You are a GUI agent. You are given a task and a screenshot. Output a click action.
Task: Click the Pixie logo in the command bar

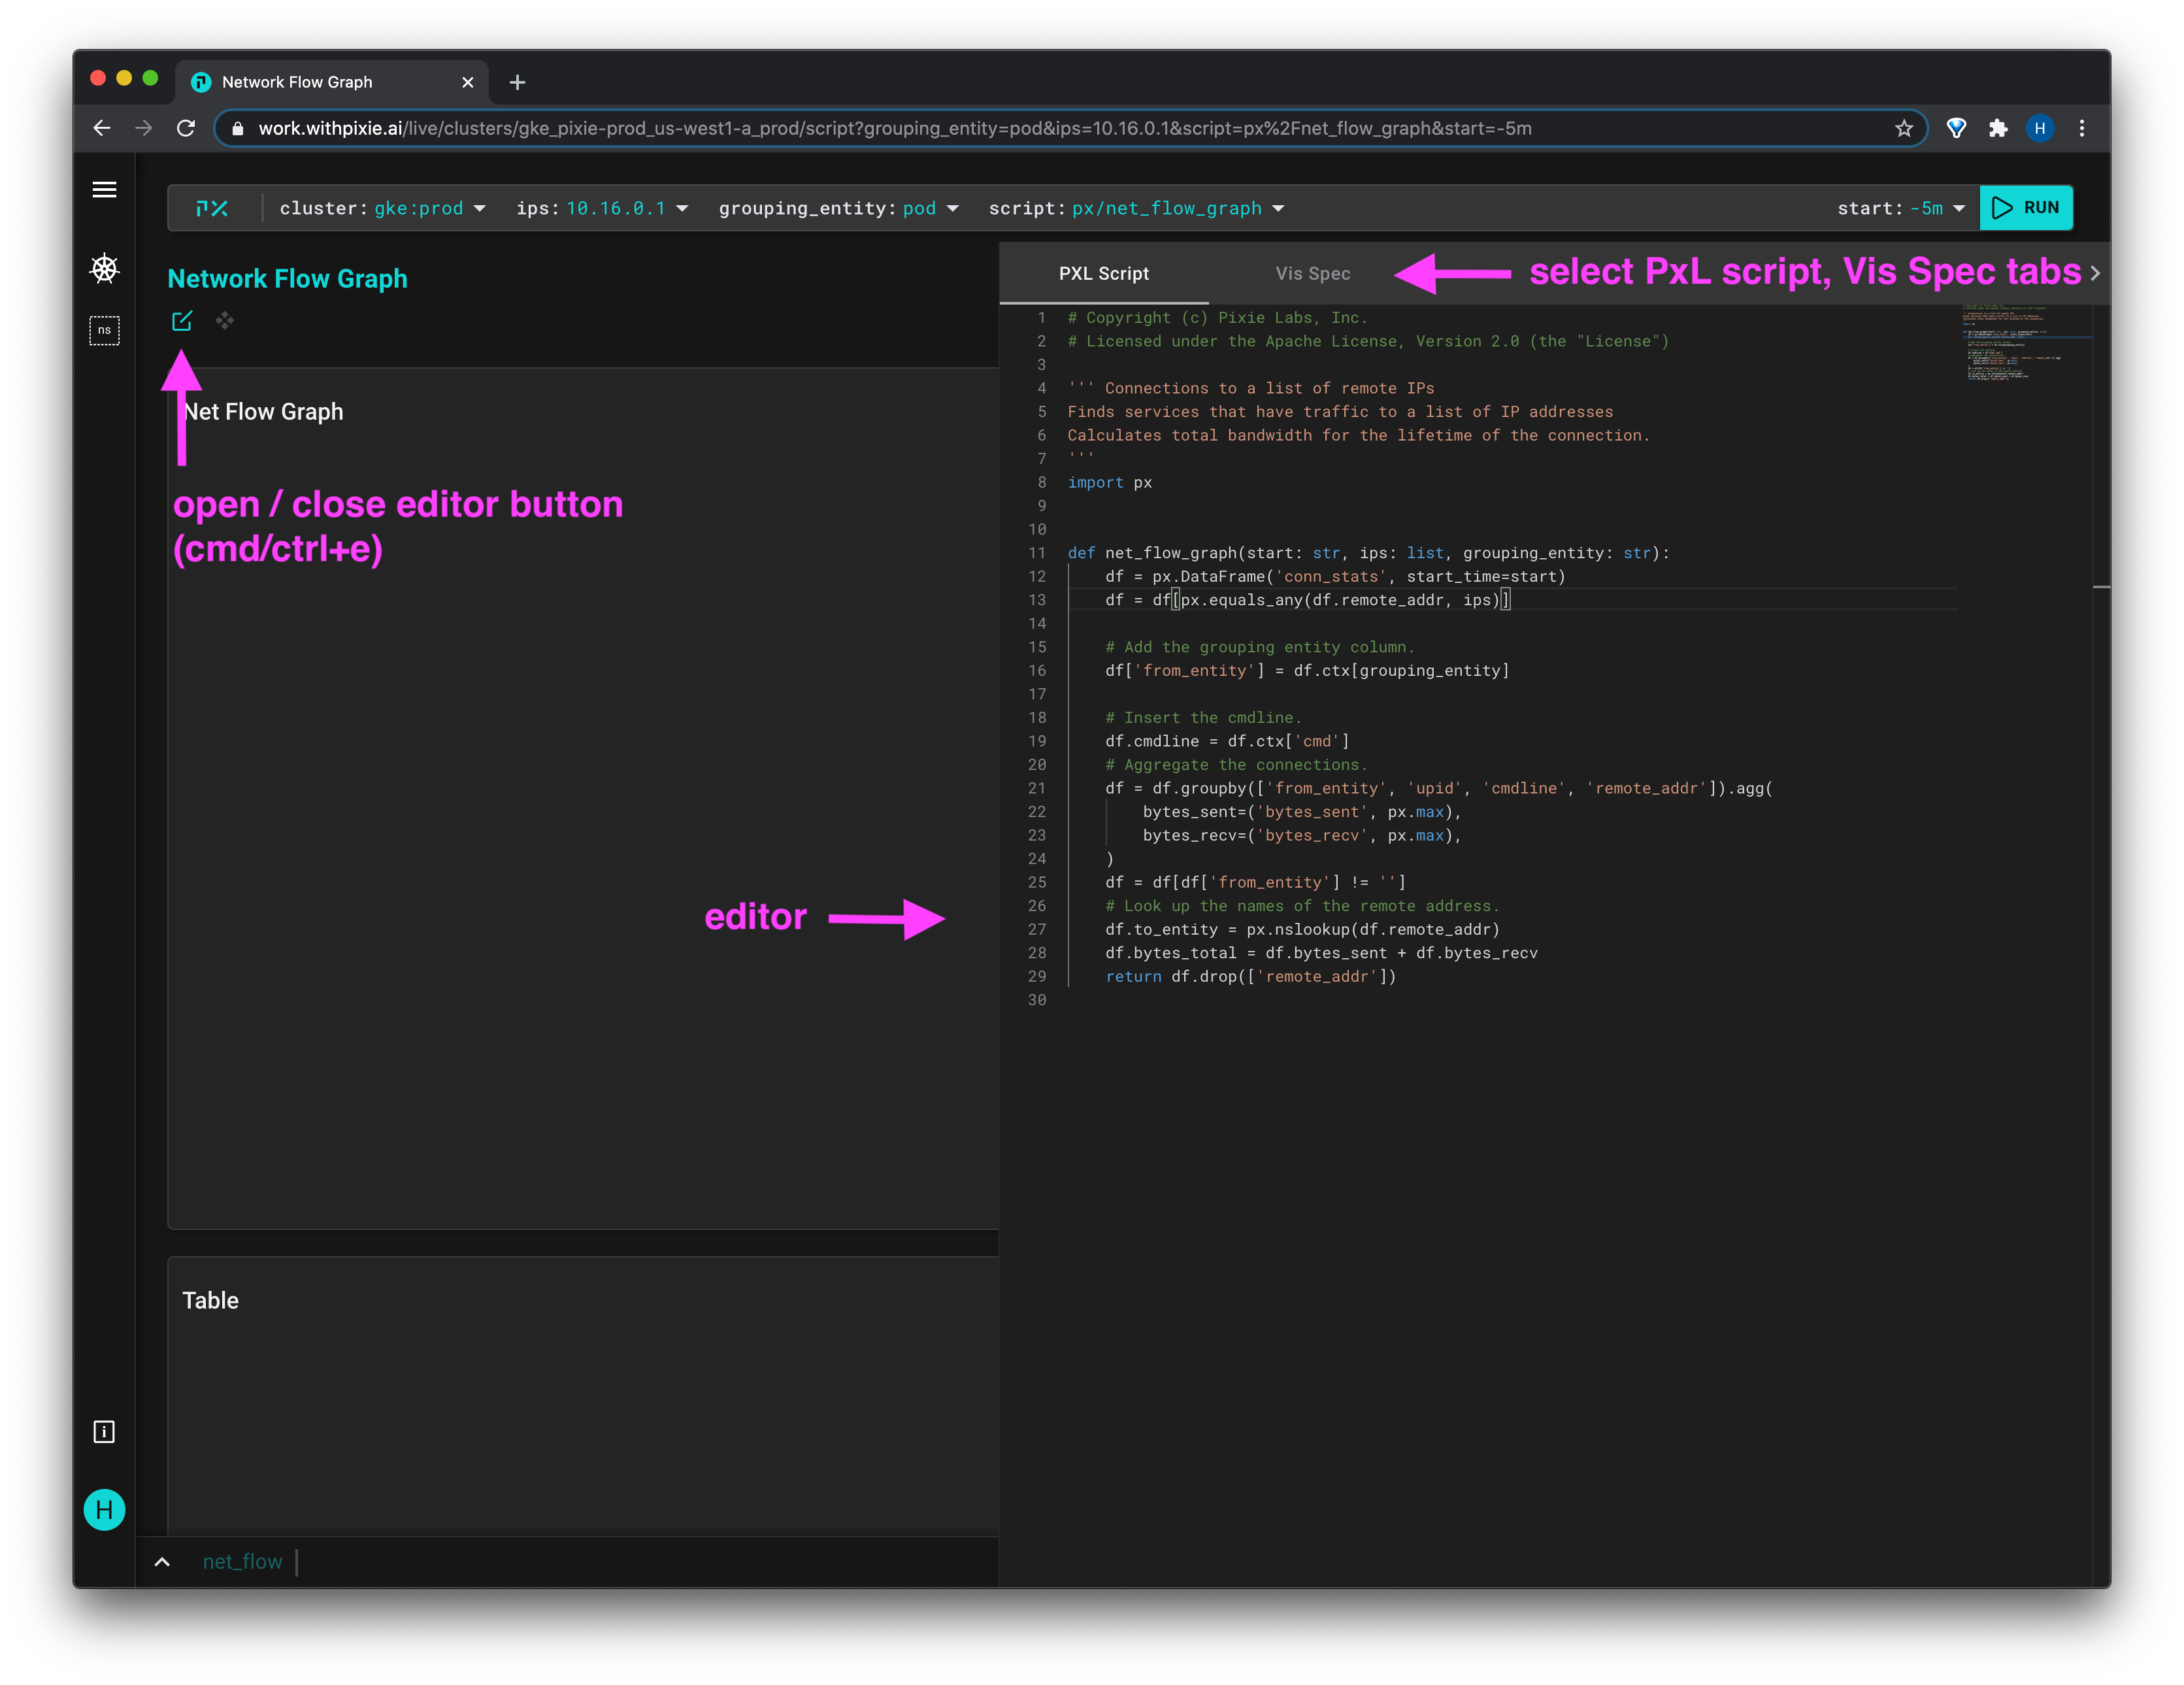[x=212, y=208]
